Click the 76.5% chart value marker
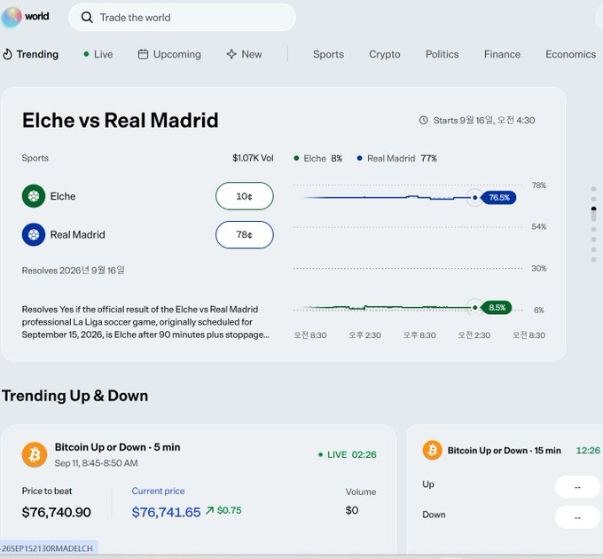 click(x=498, y=198)
